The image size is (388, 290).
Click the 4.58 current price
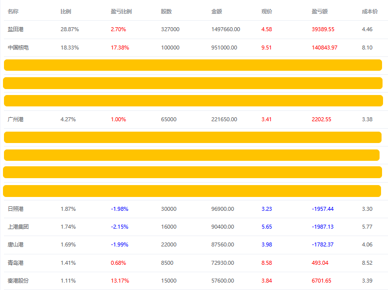coord(267,29)
